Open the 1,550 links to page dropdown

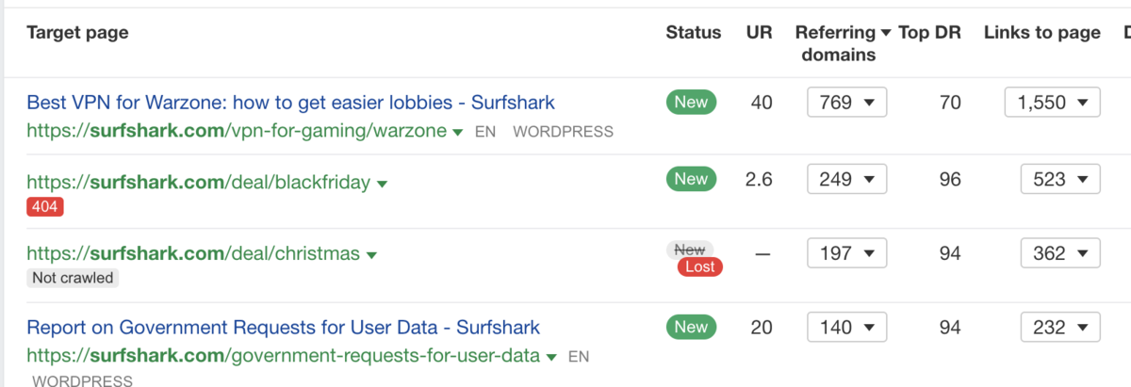[1052, 103]
